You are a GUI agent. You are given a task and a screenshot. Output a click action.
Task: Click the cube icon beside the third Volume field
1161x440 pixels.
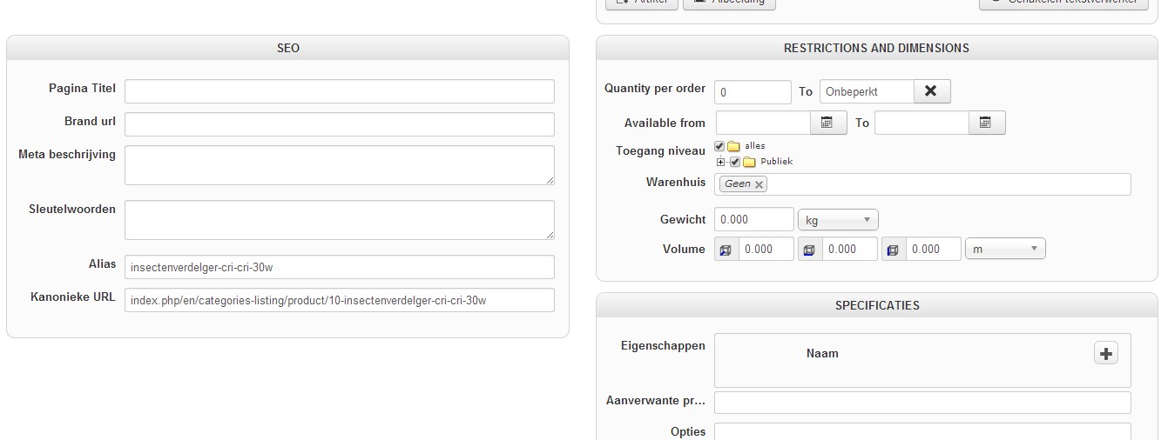click(894, 250)
